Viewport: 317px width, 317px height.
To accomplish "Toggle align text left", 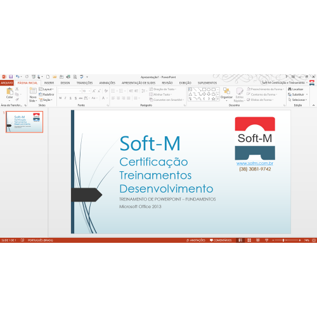I will 113,98.
